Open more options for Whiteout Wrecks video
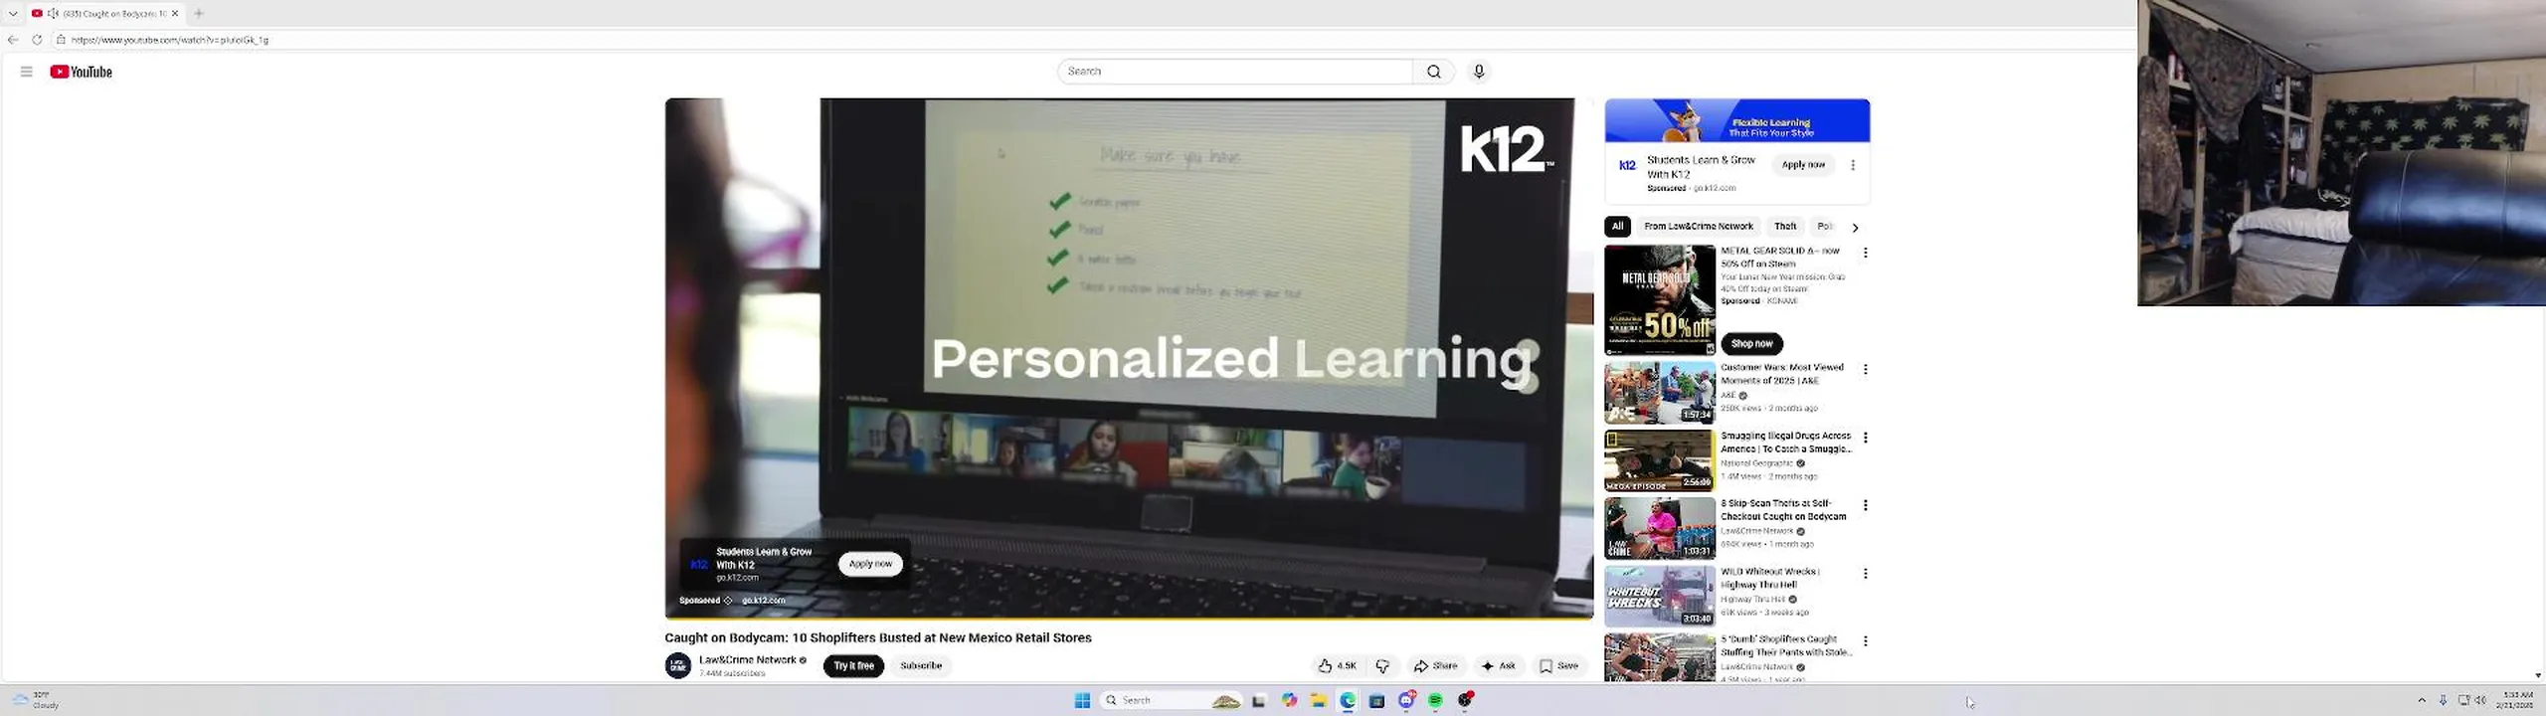The height and width of the screenshot is (716, 2546). coord(1866,574)
